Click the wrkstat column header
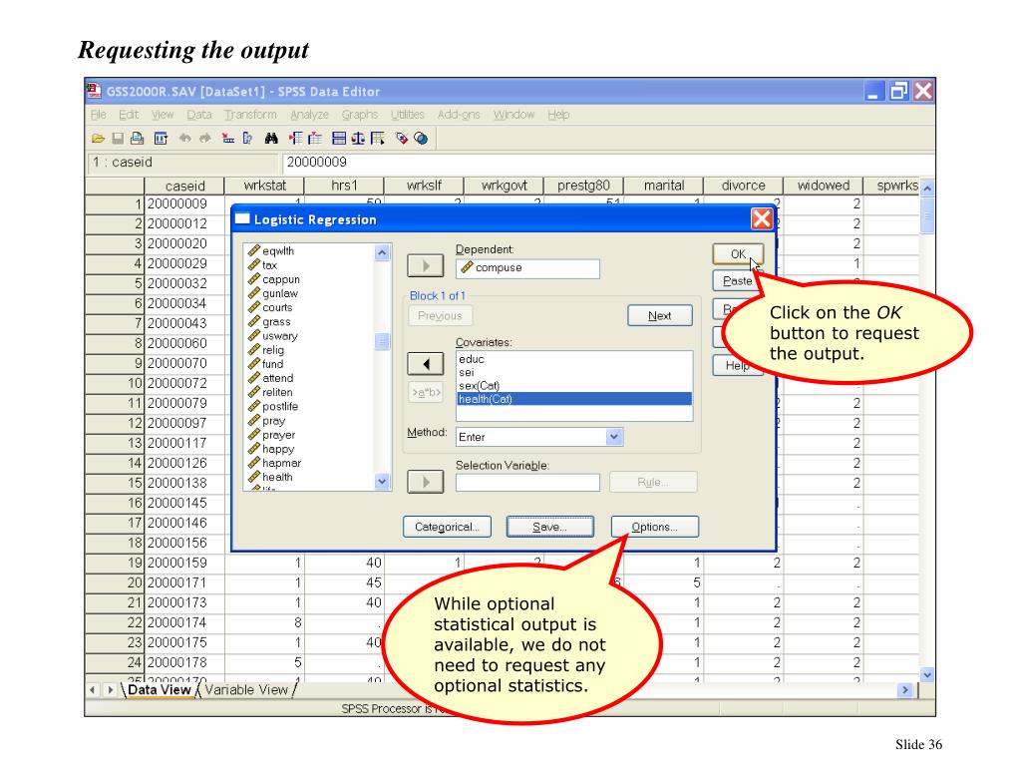The width and height of the screenshot is (1021, 766). point(264,186)
